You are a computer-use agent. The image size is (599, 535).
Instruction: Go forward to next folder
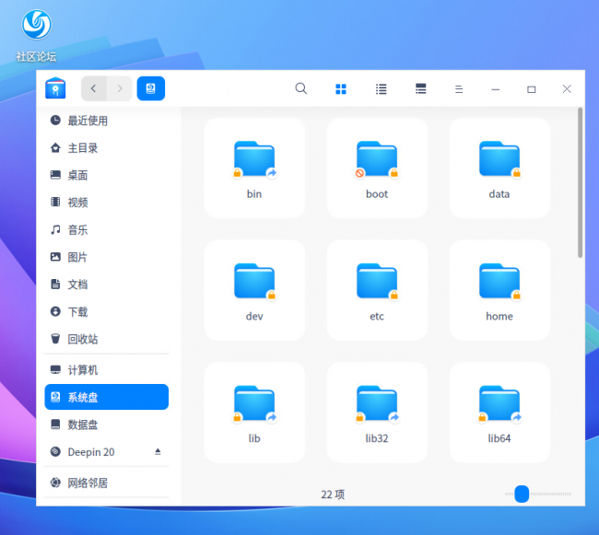pyautogui.click(x=120, y=88)
